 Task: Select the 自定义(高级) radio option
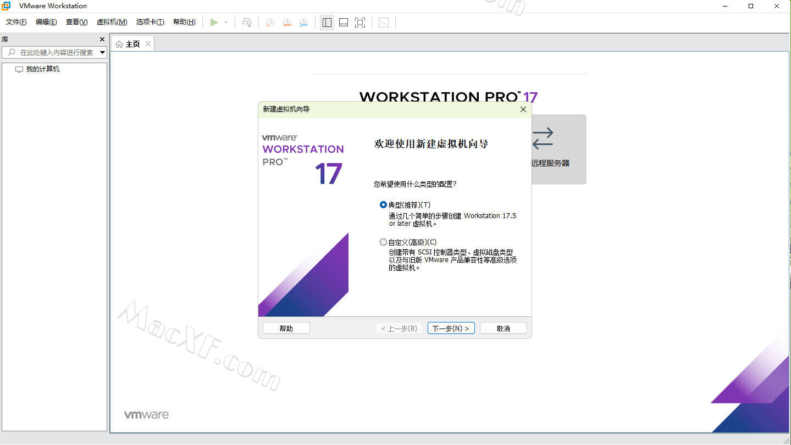coord(383,242)
